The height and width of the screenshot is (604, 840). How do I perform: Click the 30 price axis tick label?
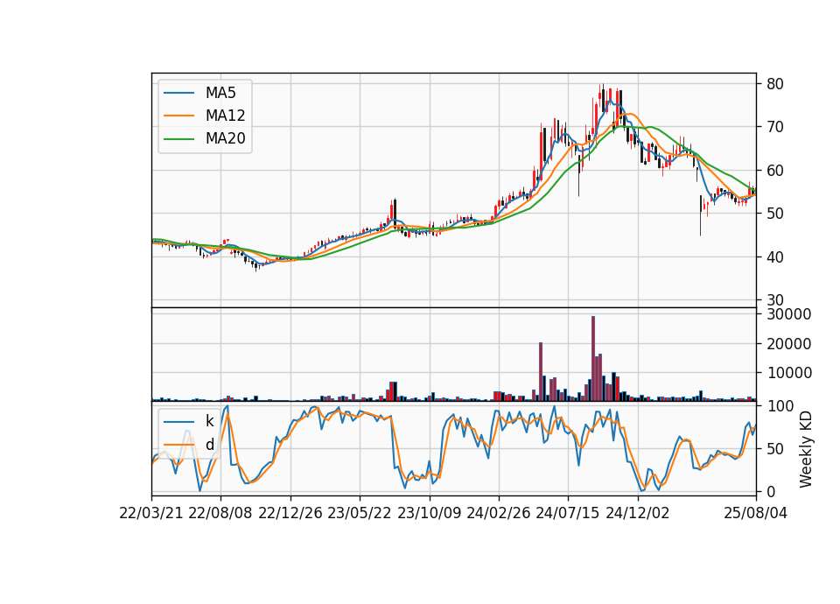(775, 300)
